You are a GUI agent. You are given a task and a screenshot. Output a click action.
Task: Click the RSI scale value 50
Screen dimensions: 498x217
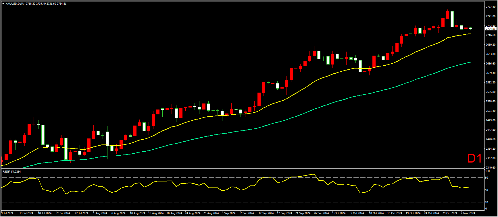pos(487,190)
